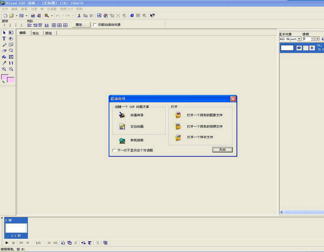Click the go to last frame button
The width and height of the screenshot is (324, 252).
[x=55, y=243]
